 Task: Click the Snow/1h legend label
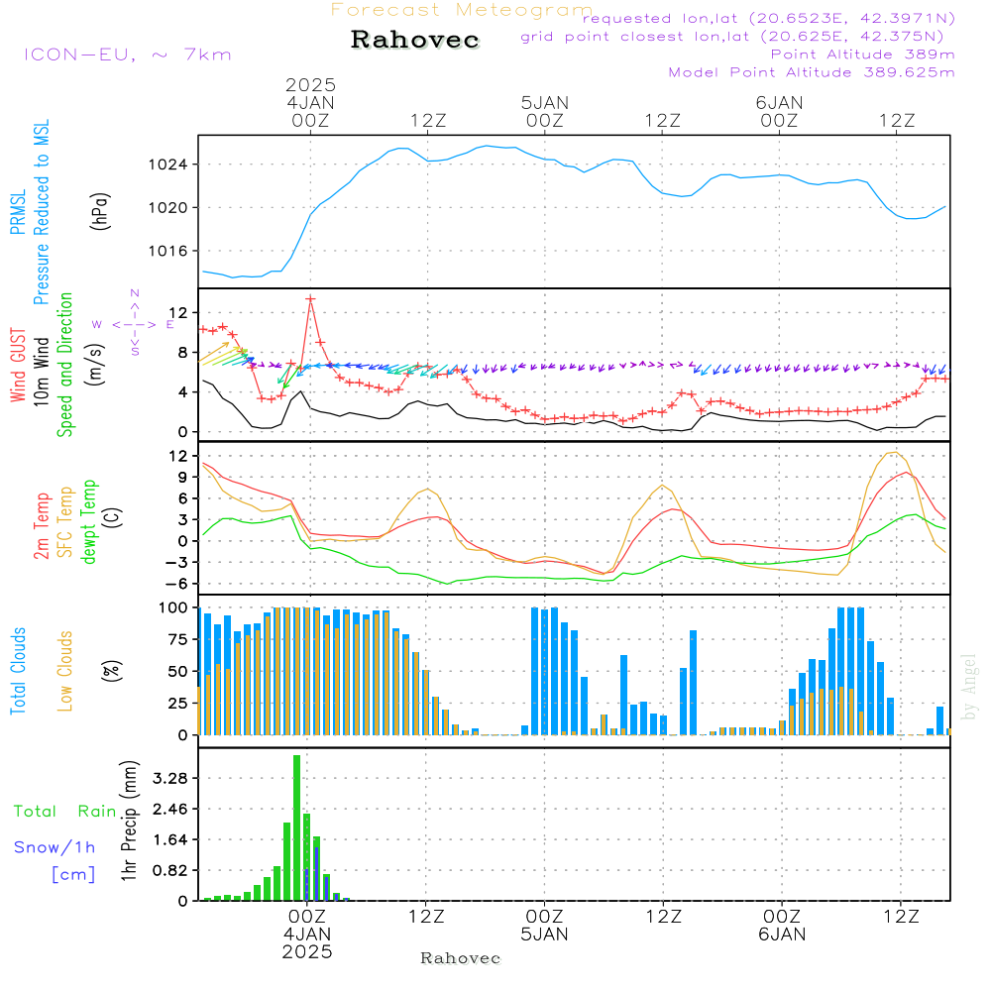tap(55, 846)
